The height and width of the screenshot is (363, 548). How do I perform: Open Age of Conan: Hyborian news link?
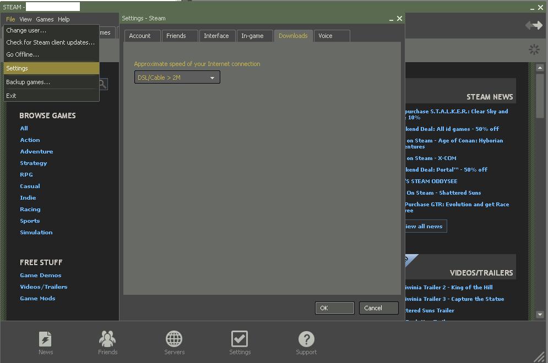(454, 144)
